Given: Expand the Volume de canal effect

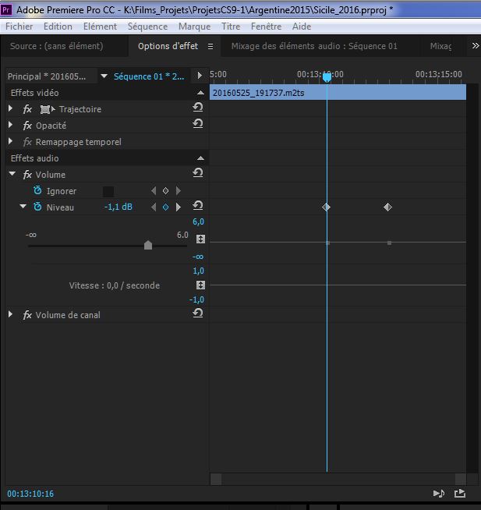Looking at the screenshot, I should pos(11,315).
